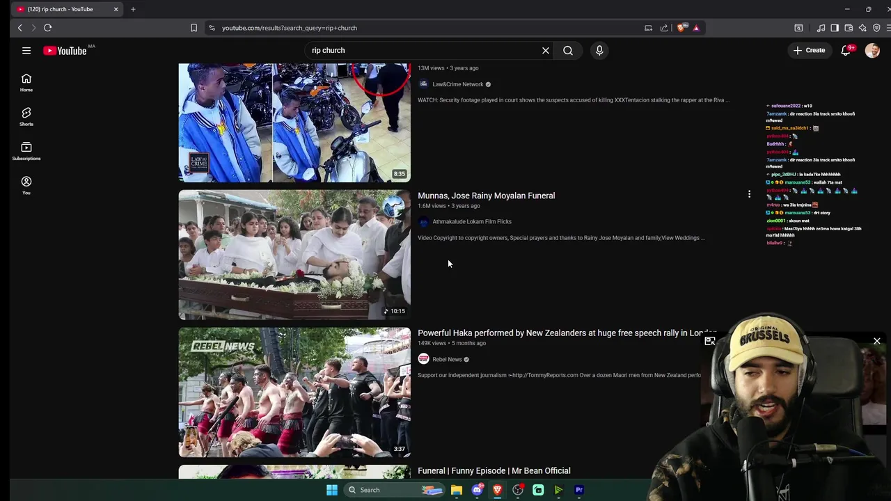The image size is (891, 501).
Task: Open Home in the YouTube sidebar
Action: 26,82
